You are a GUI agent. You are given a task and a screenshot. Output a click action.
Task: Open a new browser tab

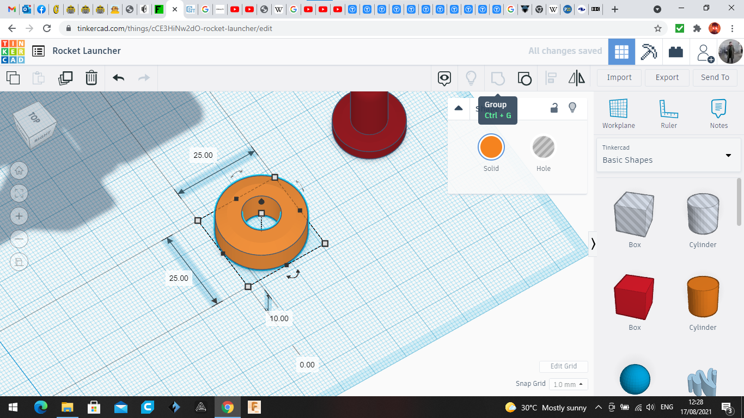click(x=615, y=9)
